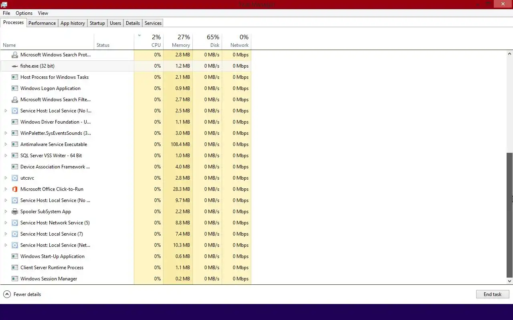This screenshot has width=513, height=320.
Task: Click the vertical scrollbar thumb
Action: click(x=510, y=215)
